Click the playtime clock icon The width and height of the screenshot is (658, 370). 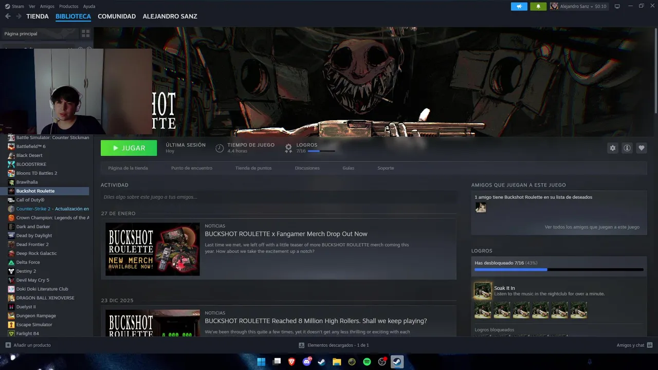(x=220, y=148)
